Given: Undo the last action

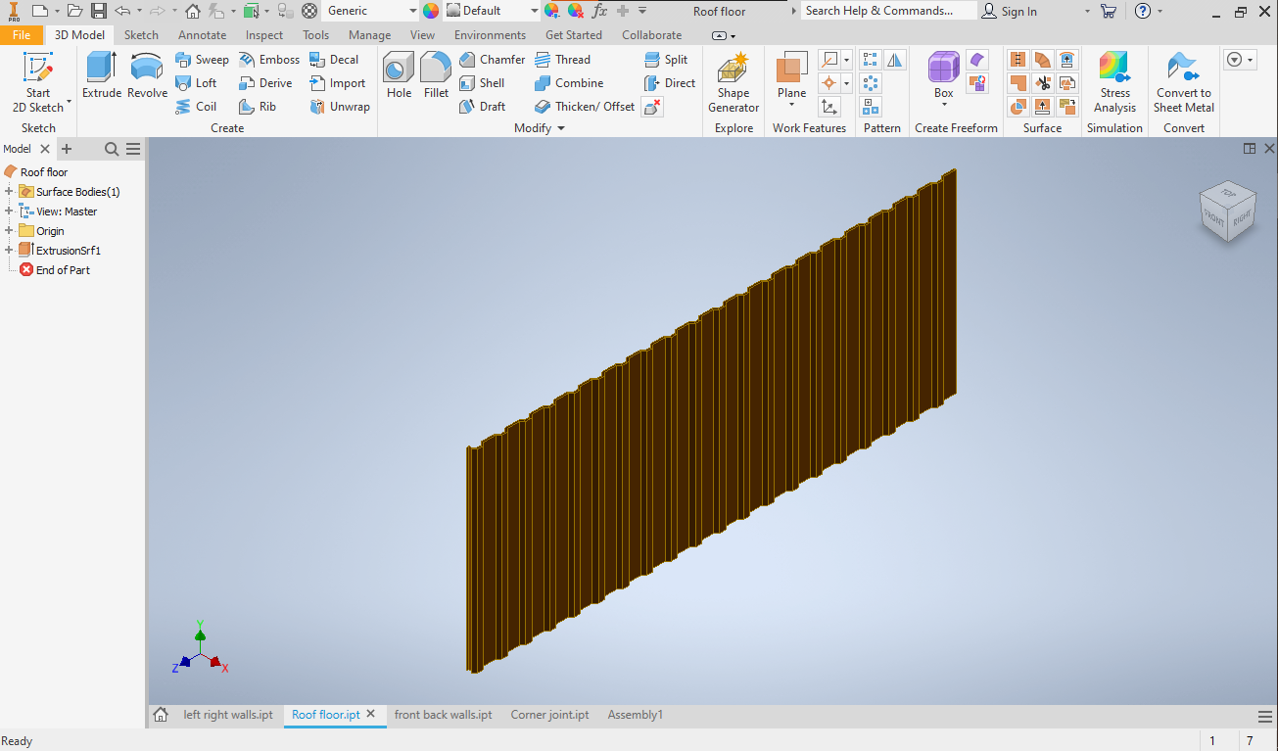Looking at the screenshot, I should [121, 11].
